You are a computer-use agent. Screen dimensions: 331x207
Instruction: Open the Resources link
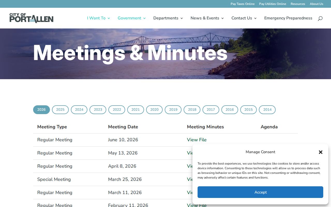(298, 4)
